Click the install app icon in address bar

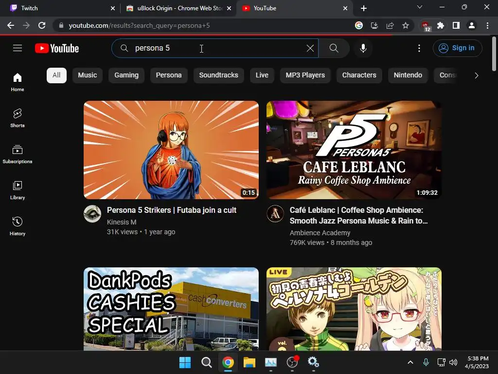click(374, 25)
